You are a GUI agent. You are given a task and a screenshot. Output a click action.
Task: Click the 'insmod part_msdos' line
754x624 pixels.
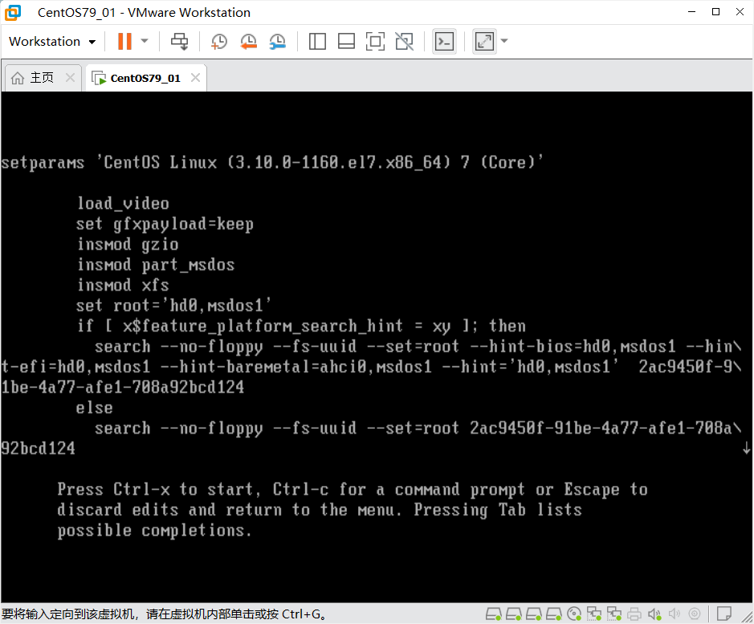(x=156, y=265)
